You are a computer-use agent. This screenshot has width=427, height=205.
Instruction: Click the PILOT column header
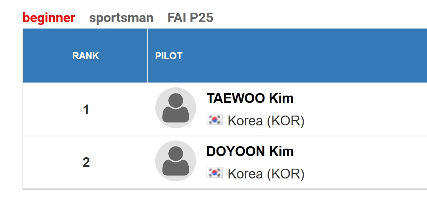(x=169, y=56)
